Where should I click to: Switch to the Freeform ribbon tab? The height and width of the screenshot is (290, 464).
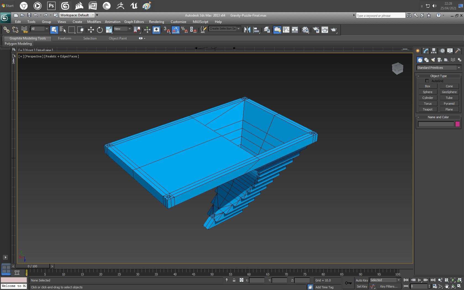64,38
